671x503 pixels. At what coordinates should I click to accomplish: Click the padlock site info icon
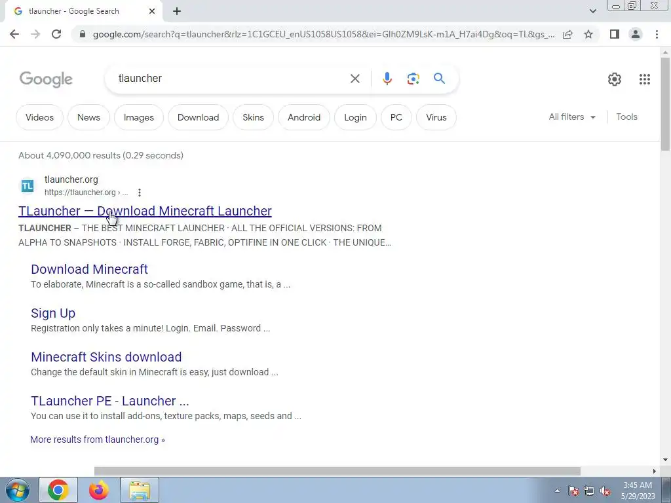(83, 34)
